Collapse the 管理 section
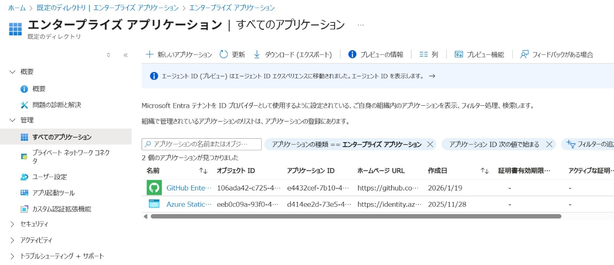 pos(12,120)
